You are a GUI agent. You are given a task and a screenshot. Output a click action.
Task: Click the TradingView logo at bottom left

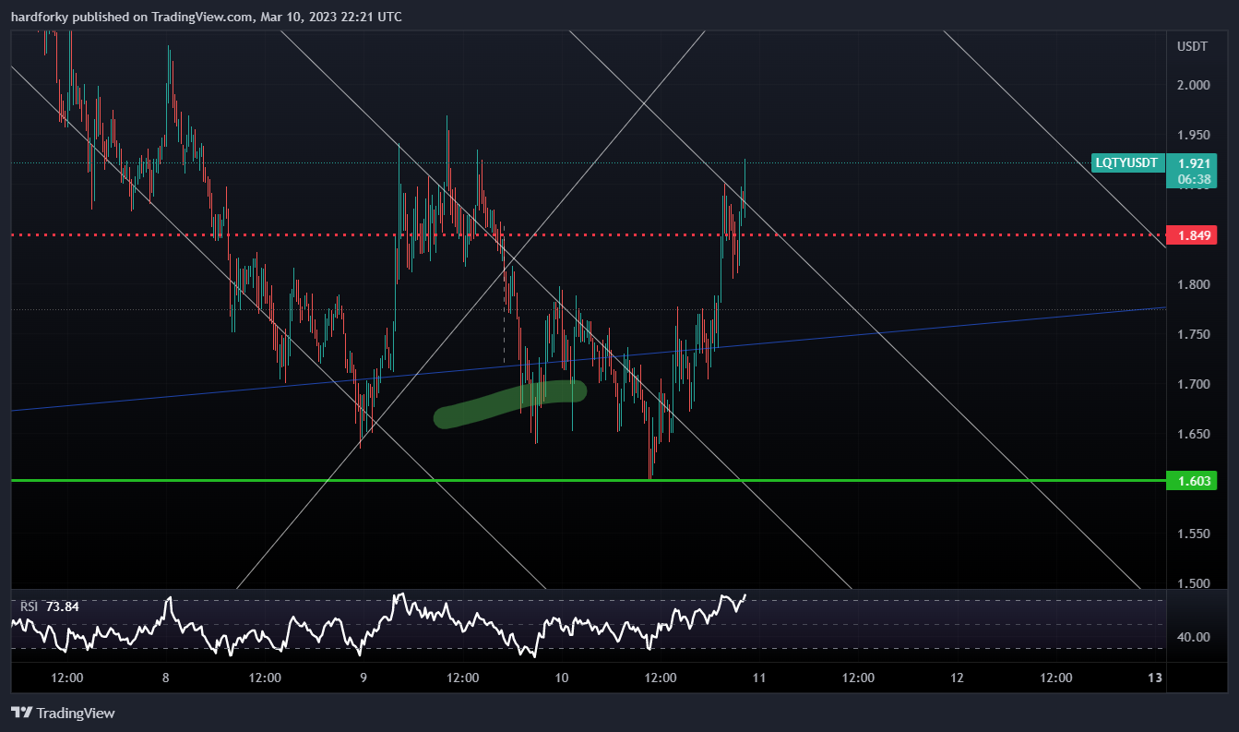click(x=63, y=713)
